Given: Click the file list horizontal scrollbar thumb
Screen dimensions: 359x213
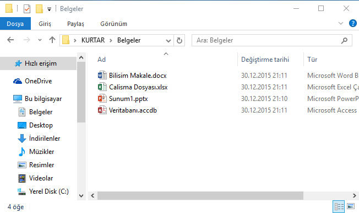Looking at the screenshot, I should 200,195.
